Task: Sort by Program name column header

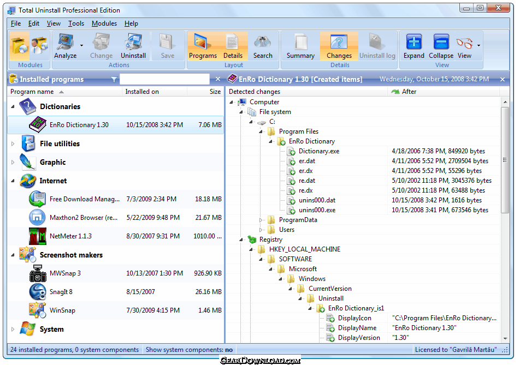Action: tap(65, 92)
